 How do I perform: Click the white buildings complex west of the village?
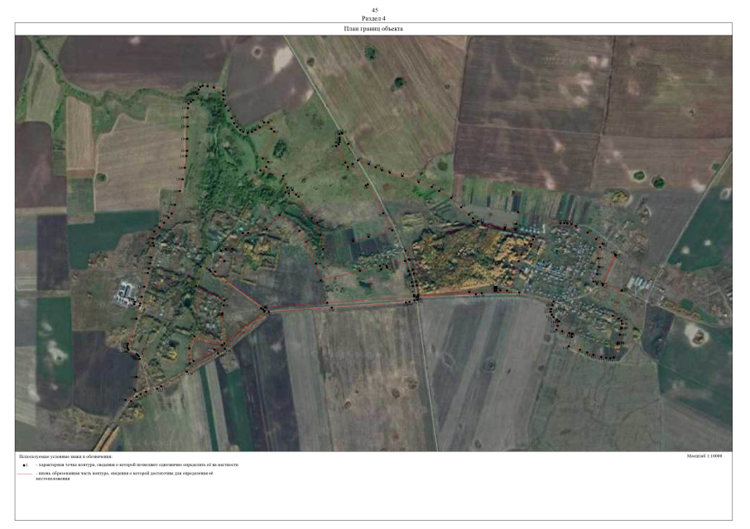127,293
